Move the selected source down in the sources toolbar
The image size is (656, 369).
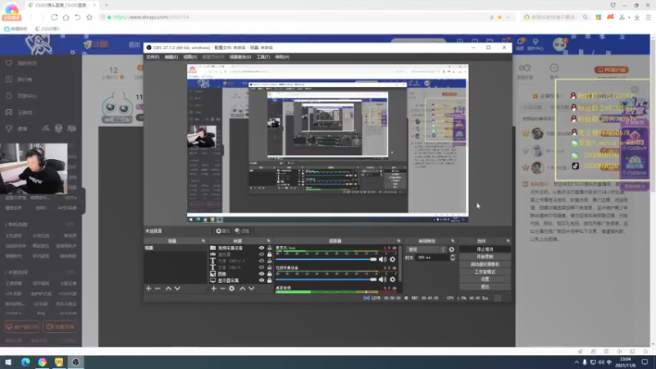pos(252,289)
